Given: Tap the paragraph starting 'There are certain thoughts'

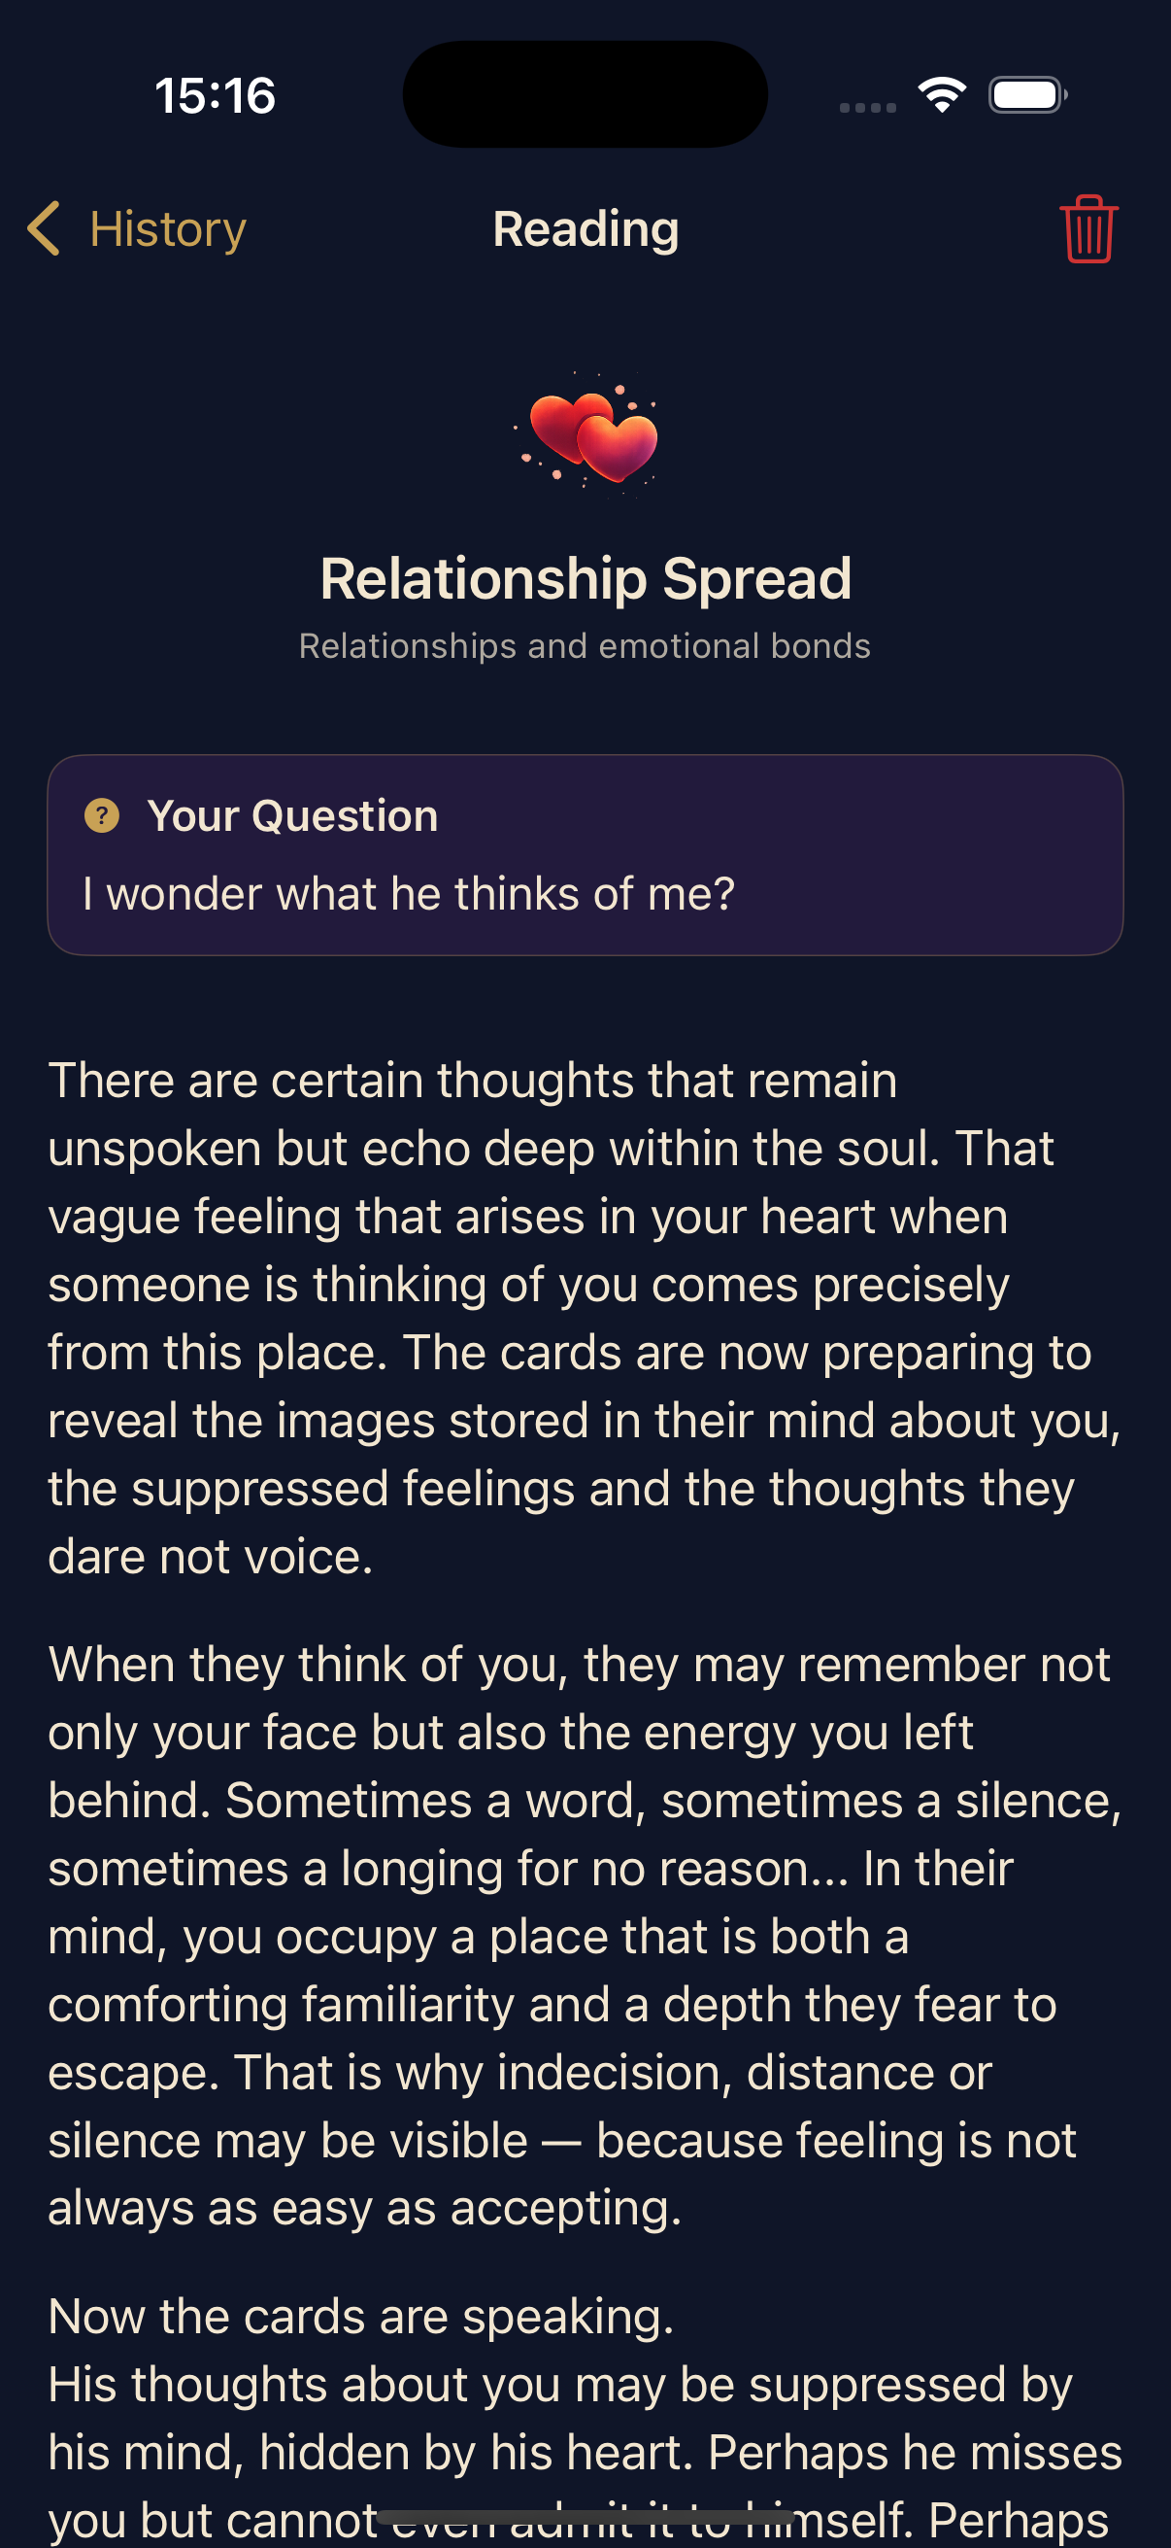Looking at the screenshot, I should click(x=585, y=1318).
